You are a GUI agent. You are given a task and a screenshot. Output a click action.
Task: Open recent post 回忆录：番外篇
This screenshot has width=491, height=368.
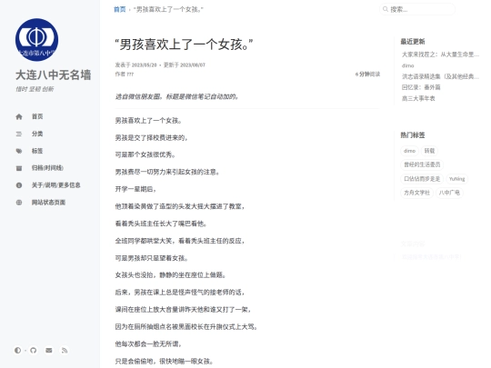click(x=421, y=87)
